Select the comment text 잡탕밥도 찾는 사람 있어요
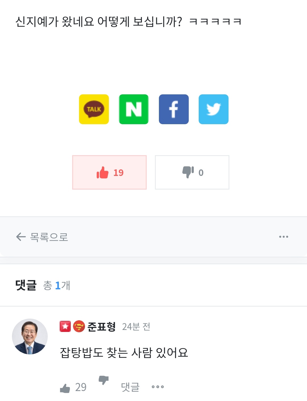The height and width of the screenshot is (401, 307). 124,353
